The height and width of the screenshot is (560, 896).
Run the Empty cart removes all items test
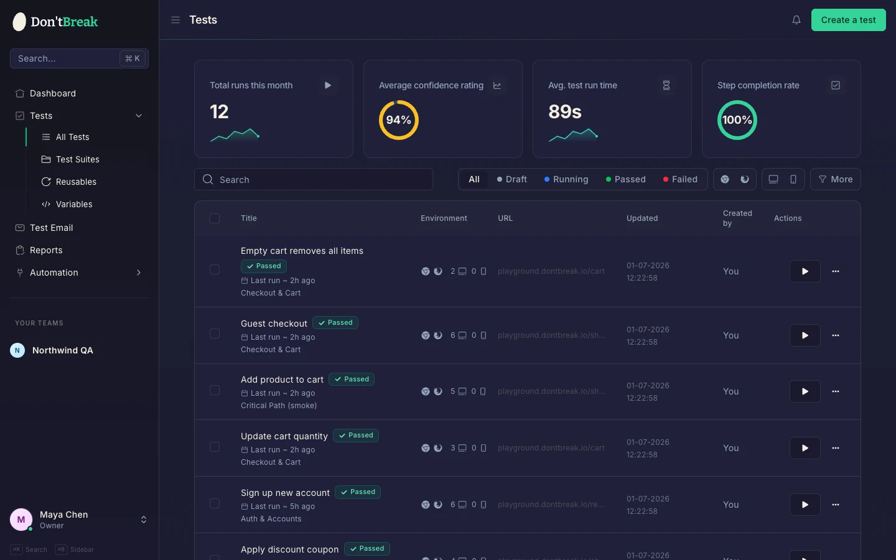805,271
